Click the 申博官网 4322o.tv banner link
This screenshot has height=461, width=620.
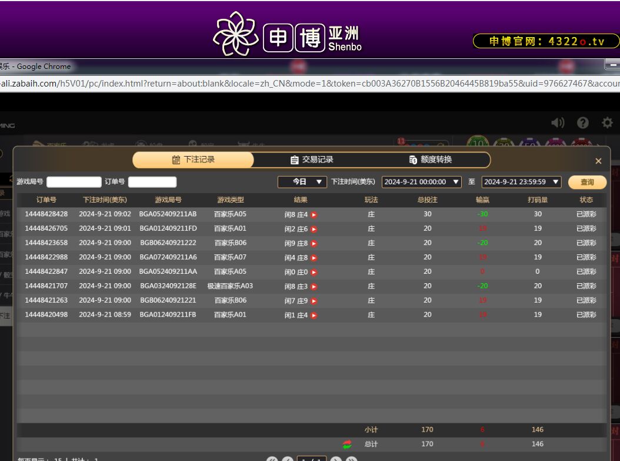pyautogui.click(x=546, y=41)
